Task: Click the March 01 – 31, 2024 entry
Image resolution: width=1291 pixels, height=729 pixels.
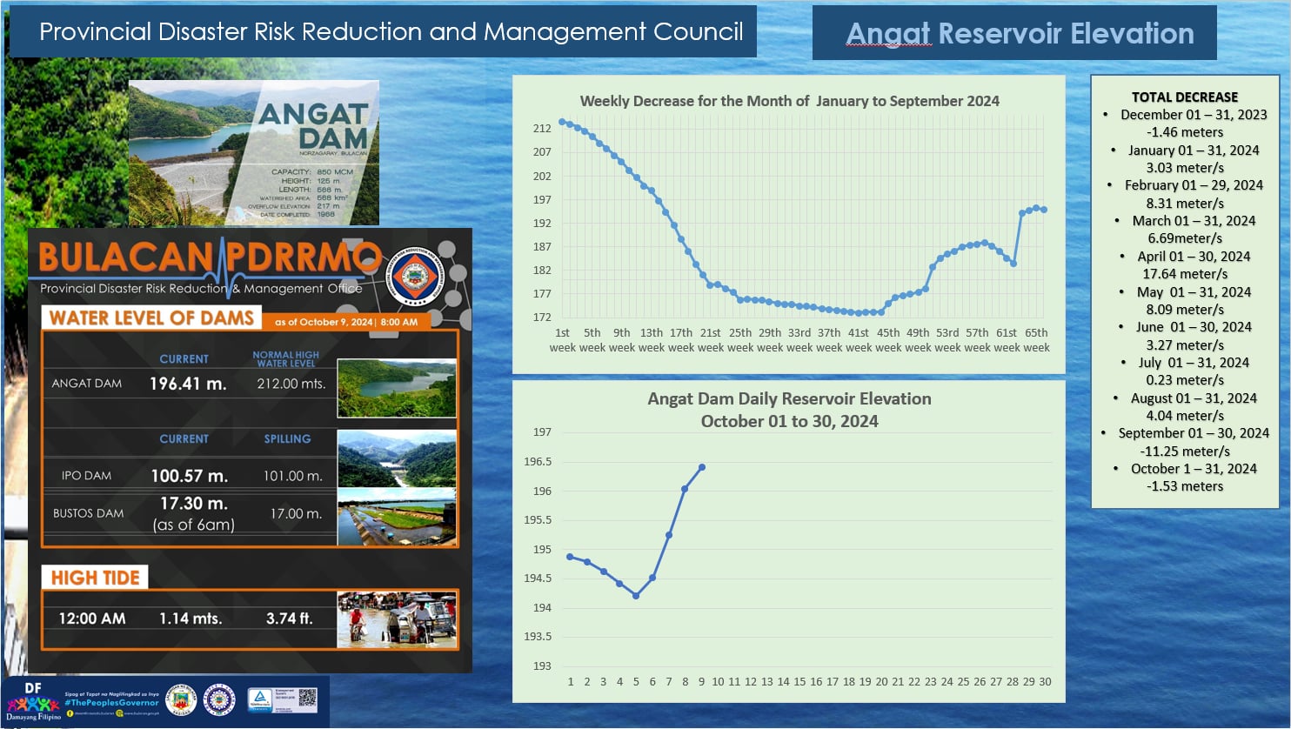Action: pyautogui.click(x=1194, y=221)
